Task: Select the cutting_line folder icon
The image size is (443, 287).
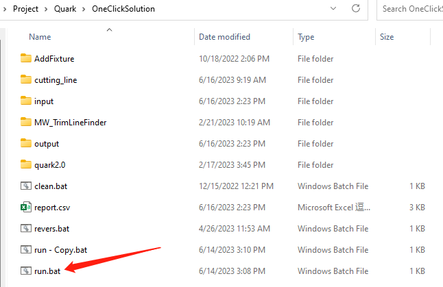Action: [x=26, y=80]
